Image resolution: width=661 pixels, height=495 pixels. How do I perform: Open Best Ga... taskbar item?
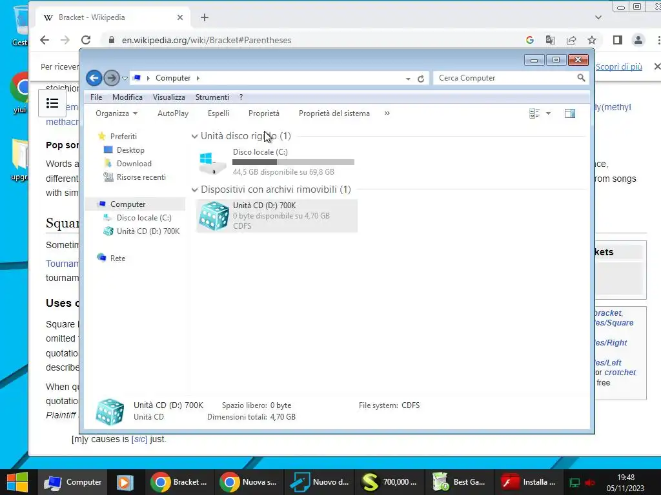[460, 482]
